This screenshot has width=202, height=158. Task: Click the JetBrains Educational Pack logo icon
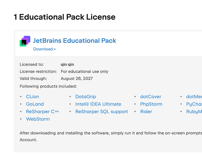pos(25,41)
